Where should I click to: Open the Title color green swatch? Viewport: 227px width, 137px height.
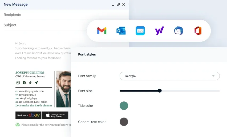[x=124, y=106]
